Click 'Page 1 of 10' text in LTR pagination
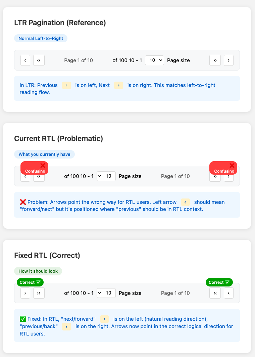 point(79,60)
